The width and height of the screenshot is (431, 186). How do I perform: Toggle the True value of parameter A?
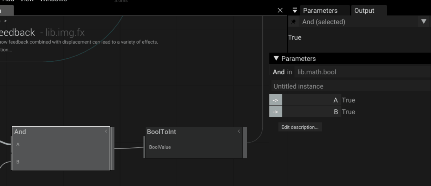tap(348, 100)
